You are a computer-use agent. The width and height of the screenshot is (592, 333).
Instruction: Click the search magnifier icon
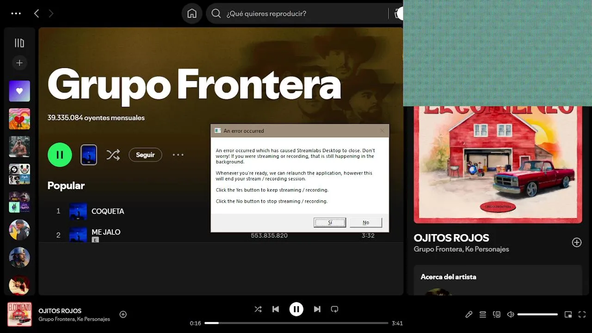click(216, 13)
